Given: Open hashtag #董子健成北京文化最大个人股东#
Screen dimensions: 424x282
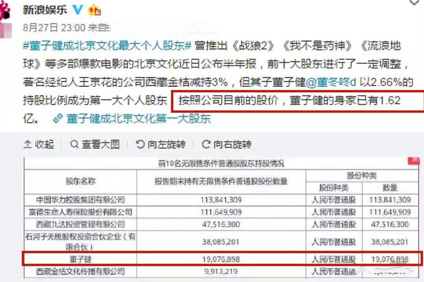Looking at the screenshot, I should coord(107,45).
